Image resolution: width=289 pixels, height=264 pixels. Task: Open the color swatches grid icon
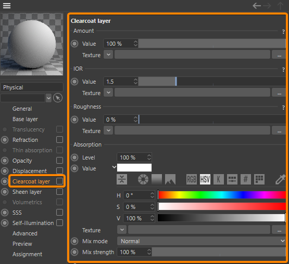(x=259, y=179)
